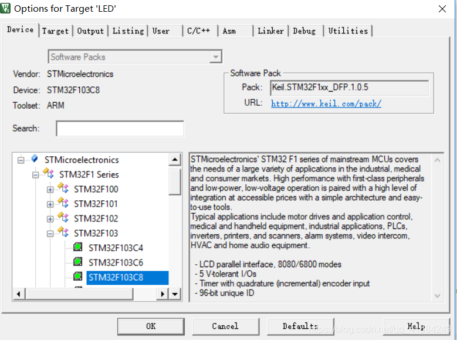Click the Device value "STM32F103C8" label

[x=73, y=90]
